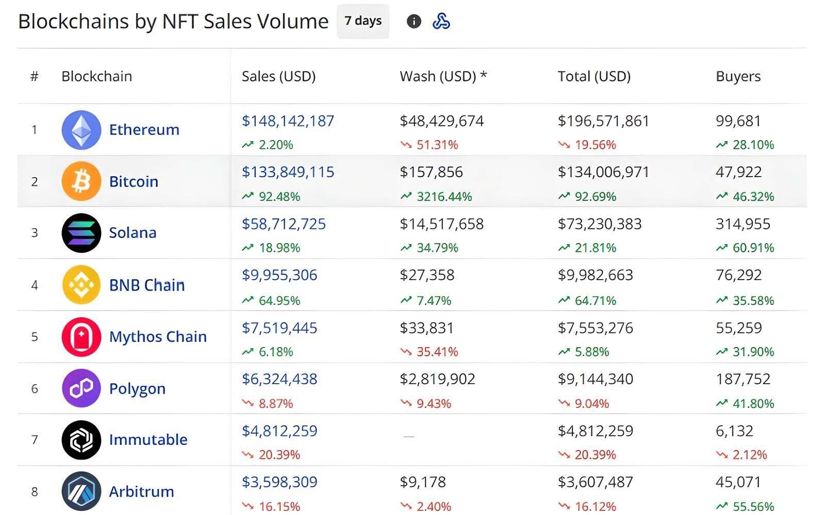Select Ethereum total $196,571,861
The height and width of the screenshot is (515, 825).
pos(604,121)
